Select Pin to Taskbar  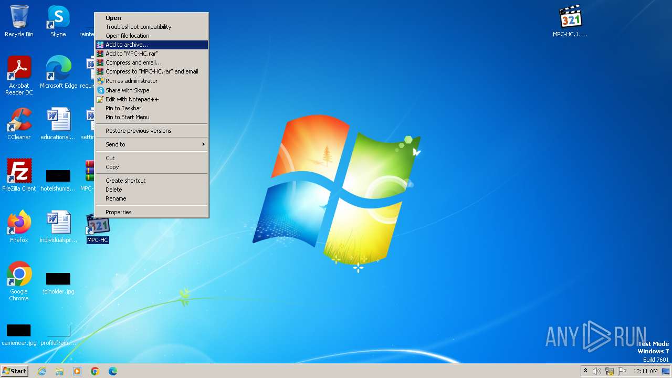tap(152, 108)
